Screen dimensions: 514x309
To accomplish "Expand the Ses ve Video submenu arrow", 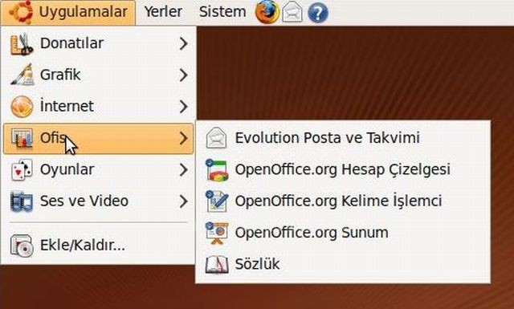I will click(184, 201).
